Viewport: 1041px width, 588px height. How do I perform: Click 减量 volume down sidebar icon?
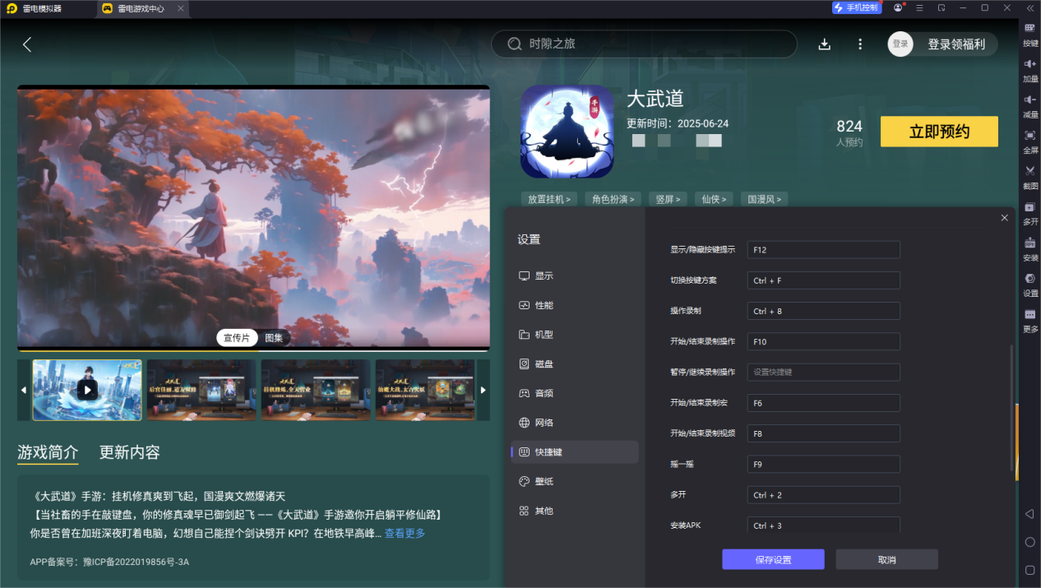coord(1030,107)
